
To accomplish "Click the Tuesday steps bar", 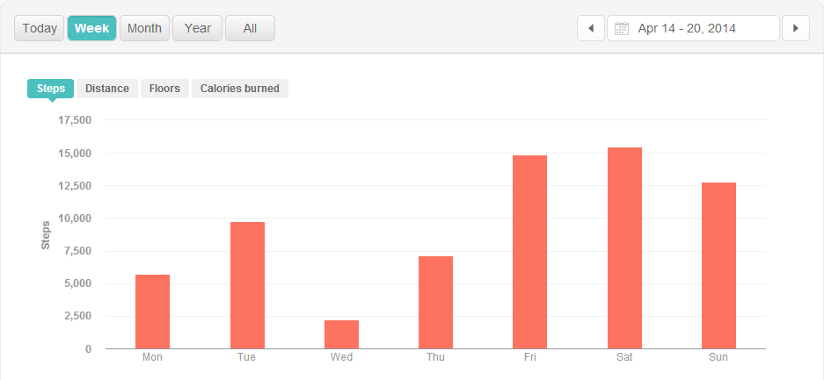I will pyautogui.click(x=247, y=285).
